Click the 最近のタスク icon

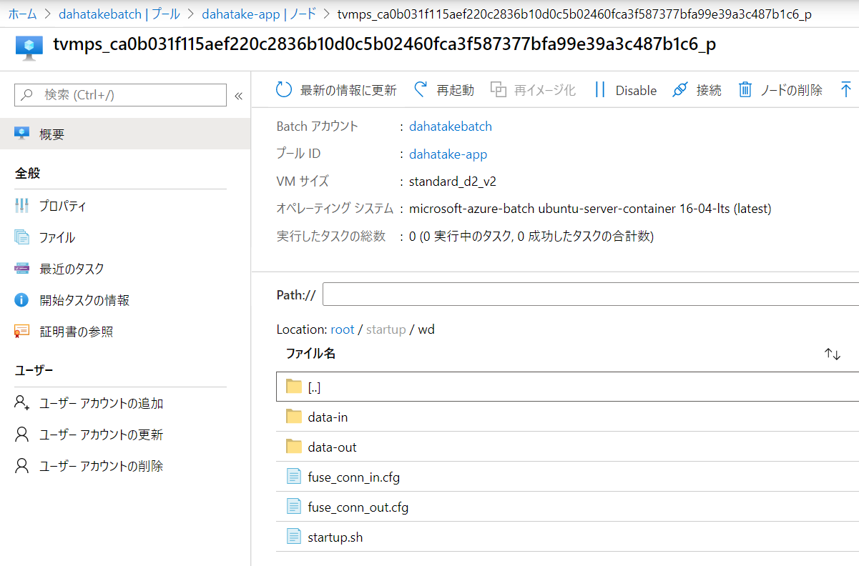[22, 269]
